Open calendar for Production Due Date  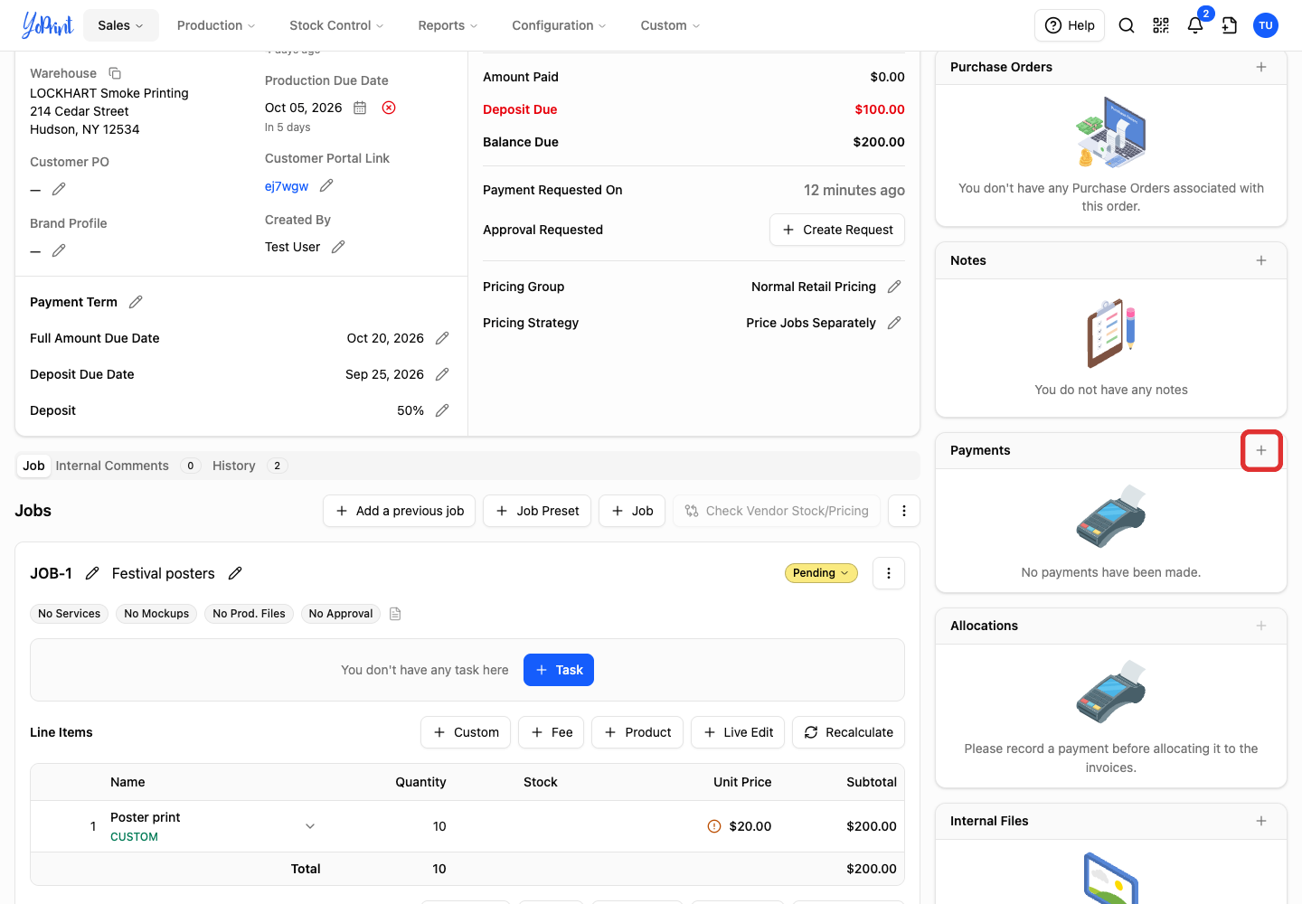pos(360,108)
